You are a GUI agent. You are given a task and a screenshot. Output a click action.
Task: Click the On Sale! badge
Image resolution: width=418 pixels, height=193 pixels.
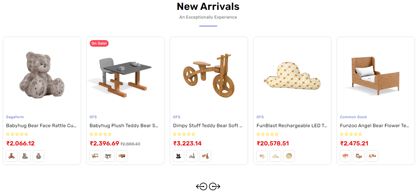99,43
